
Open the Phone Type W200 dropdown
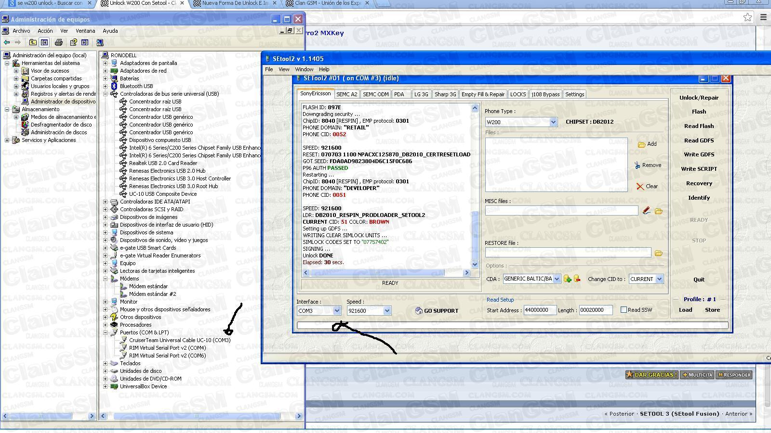[x=553, y=122]
